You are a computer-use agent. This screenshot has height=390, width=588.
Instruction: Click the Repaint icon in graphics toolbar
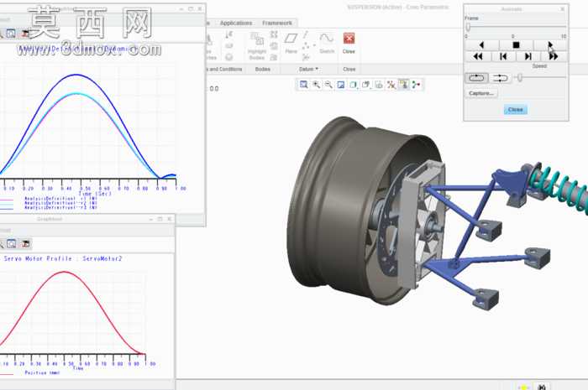click(x=341, y=85)
